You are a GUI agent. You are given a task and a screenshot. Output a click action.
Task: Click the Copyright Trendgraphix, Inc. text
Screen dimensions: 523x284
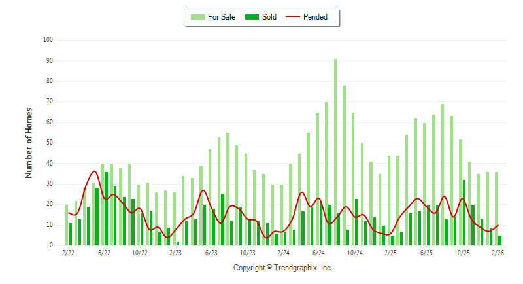(x=283, y=268)
